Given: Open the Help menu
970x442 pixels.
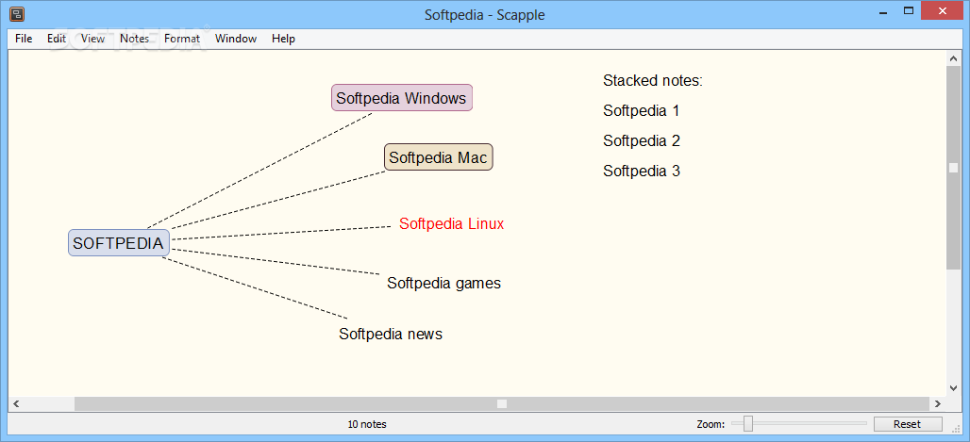Looking at the screenshot, I should 283,39.
